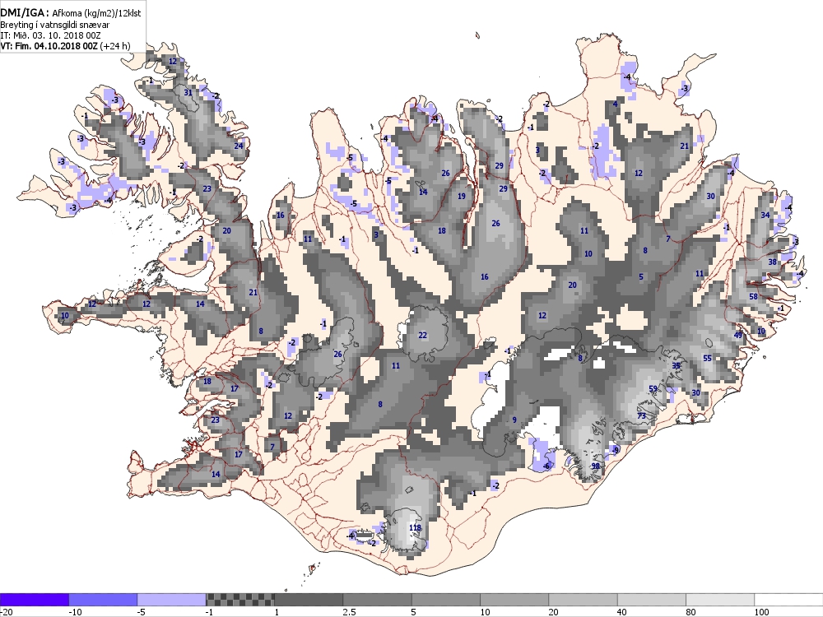Click the map value 31 in the Westfjords
Image resolution: width=823 pixels, height=617 pixels.
pos(188,93)
